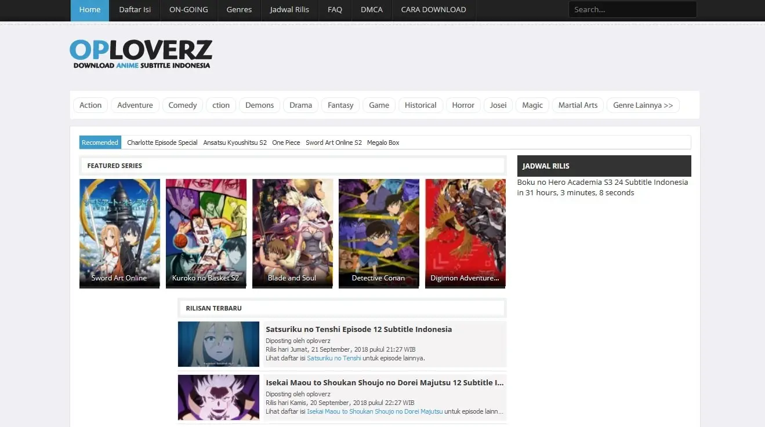Select the Fantasy genre tag
Viewport: 765px width, 427px height.
tap(340, 105)
